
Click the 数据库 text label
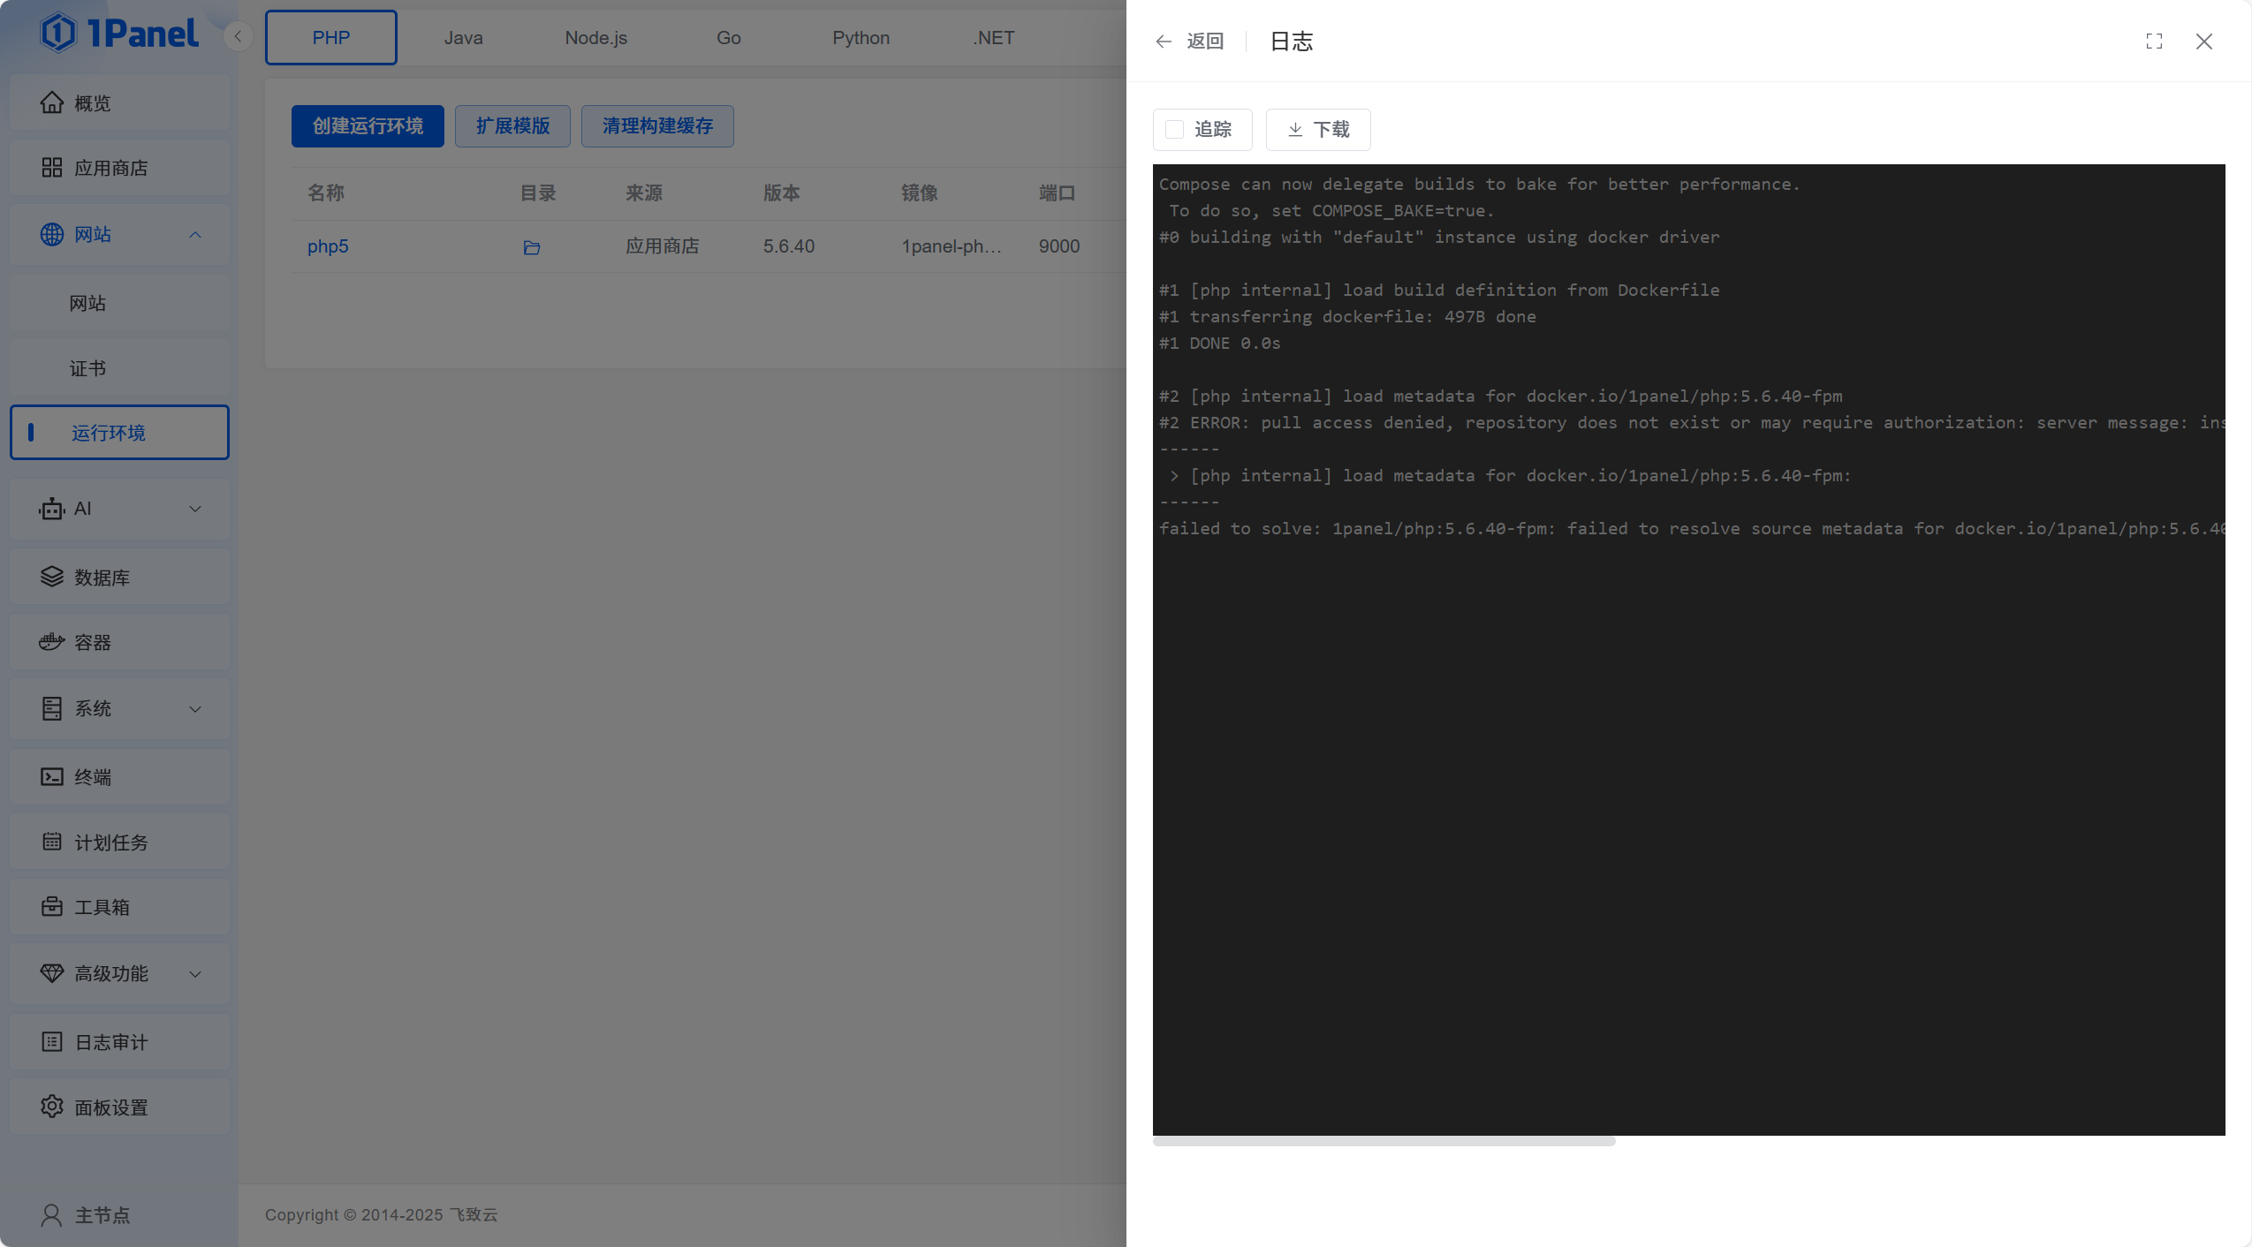tap(102, 578)
